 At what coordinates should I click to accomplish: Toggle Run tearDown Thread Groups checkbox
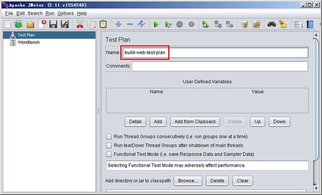(109, 145)
